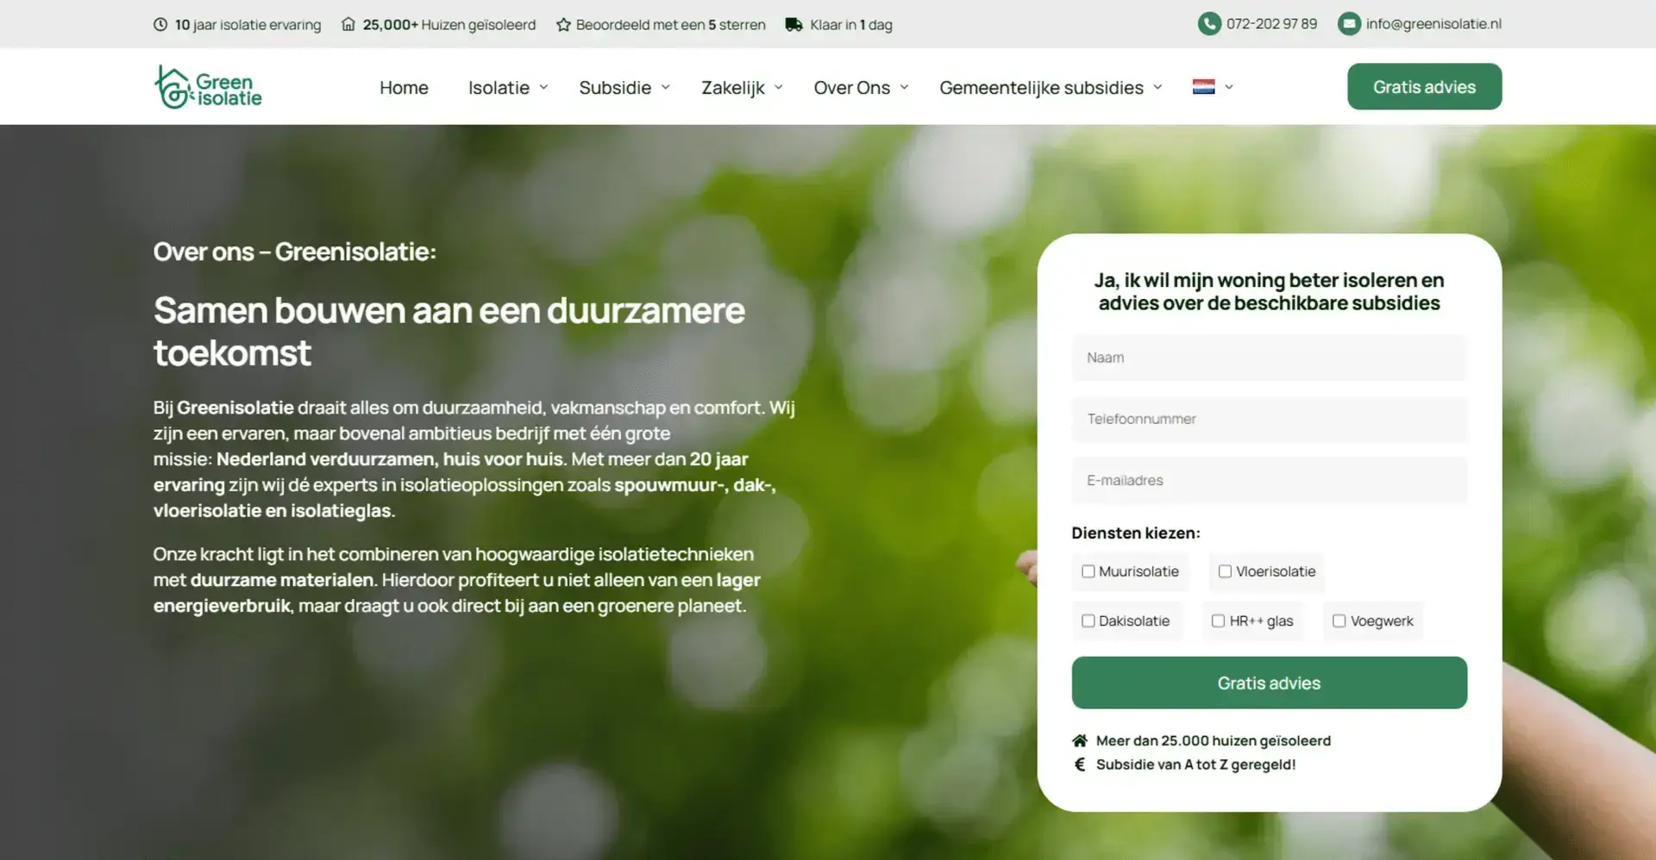1656x860 pixels.
Task: Focus the Telefoonnummer input field
Action: point(1269,420)
